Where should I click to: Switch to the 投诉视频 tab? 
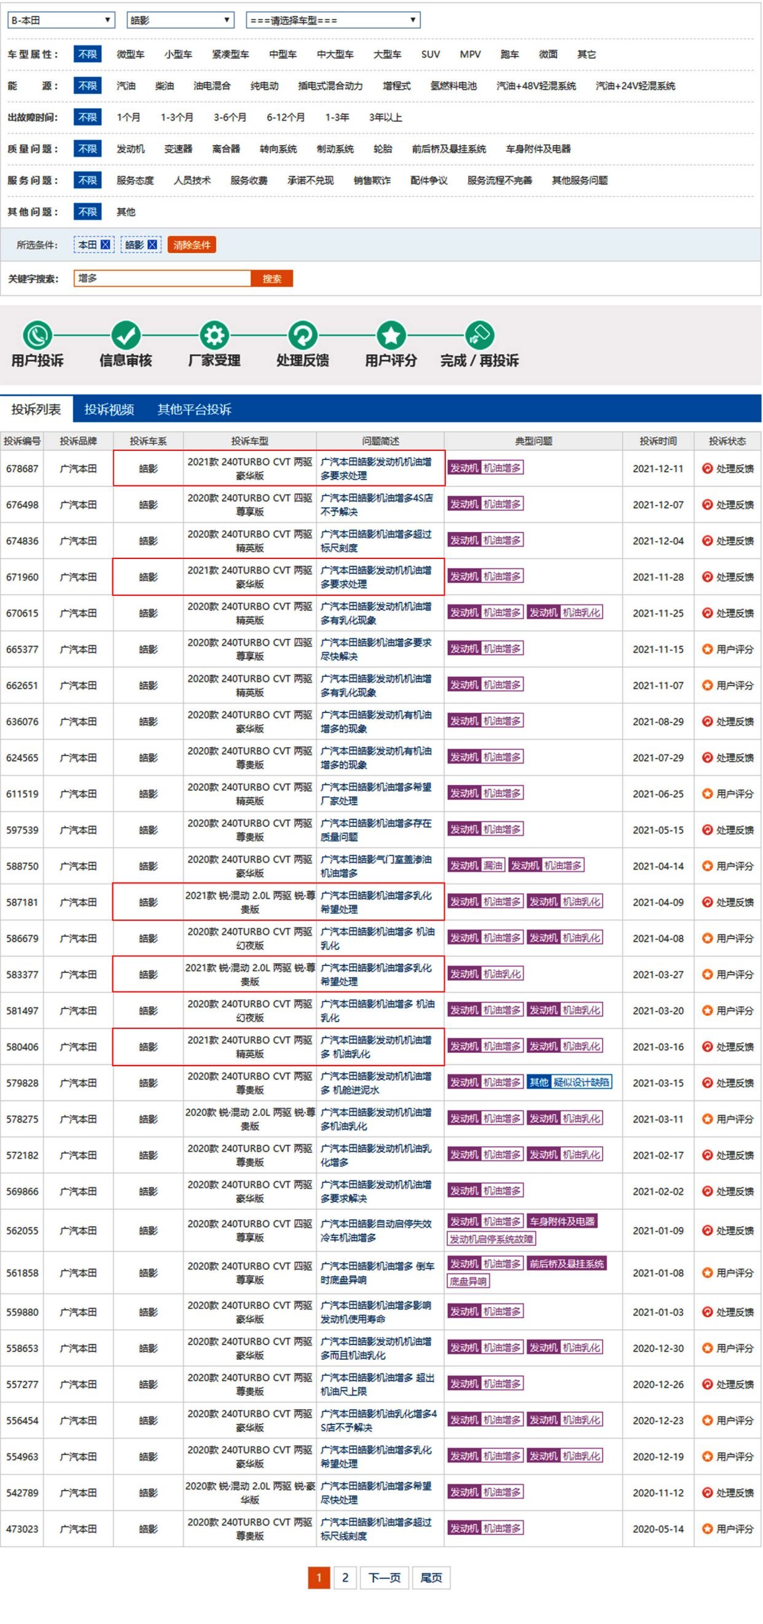(x=109, y=409)
